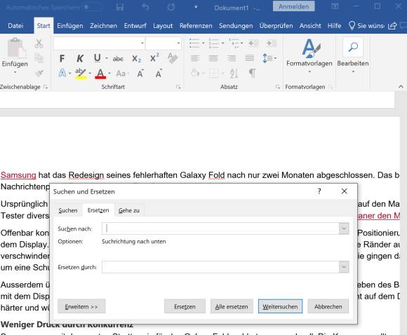Click into the Ersetzen durch input field
Image resolution: width=407 pixels, height=335 pixels.
point(220,267)
